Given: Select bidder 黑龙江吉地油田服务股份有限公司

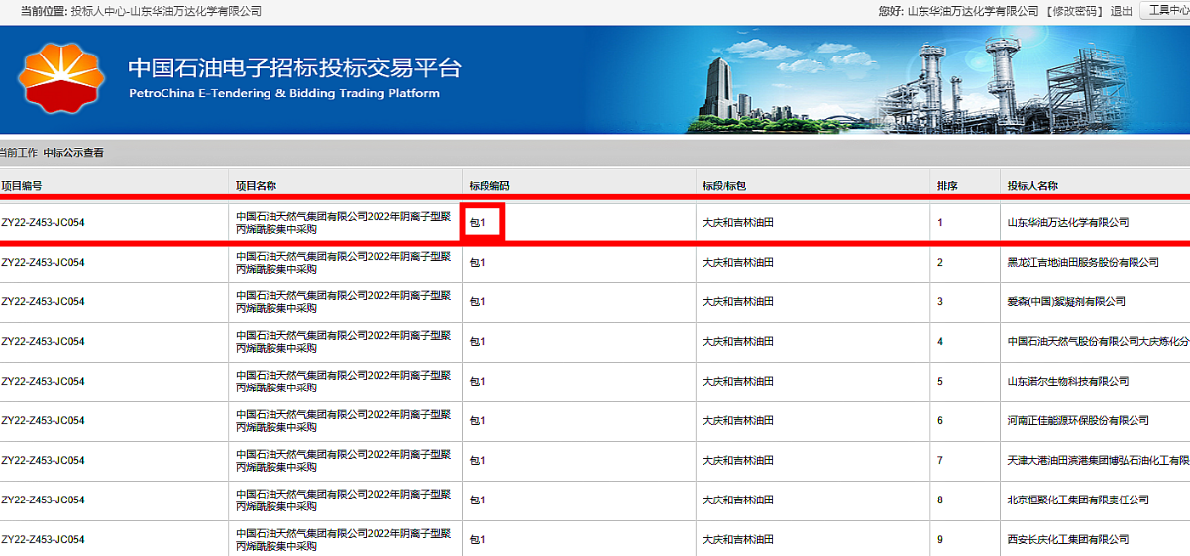Looking at the screenshot, I should click(x=1083, y=263).
